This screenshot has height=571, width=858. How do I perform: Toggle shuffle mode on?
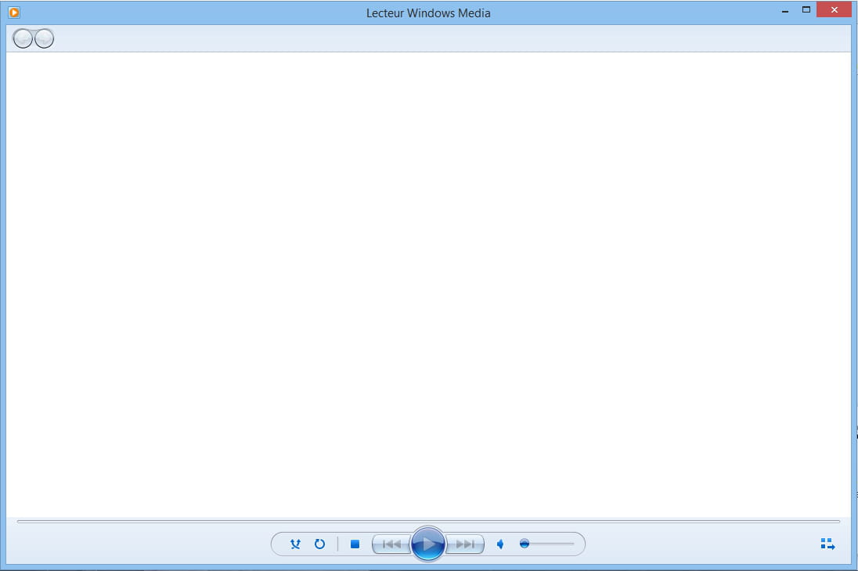(295, 544)
